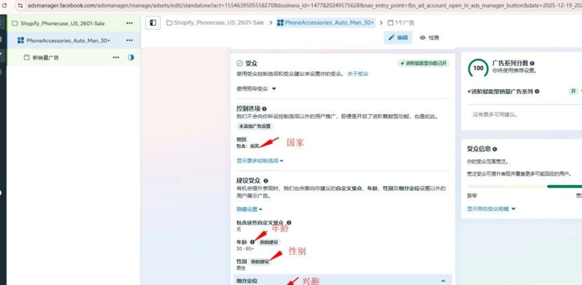Viewport: 582px width, 285px height.
Task: Click 包含：美国 region text
Action: (x=248, y=146)
